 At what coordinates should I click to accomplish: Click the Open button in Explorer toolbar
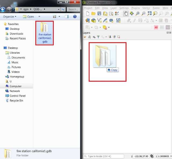pyautogui.click(x=28, y=17)
